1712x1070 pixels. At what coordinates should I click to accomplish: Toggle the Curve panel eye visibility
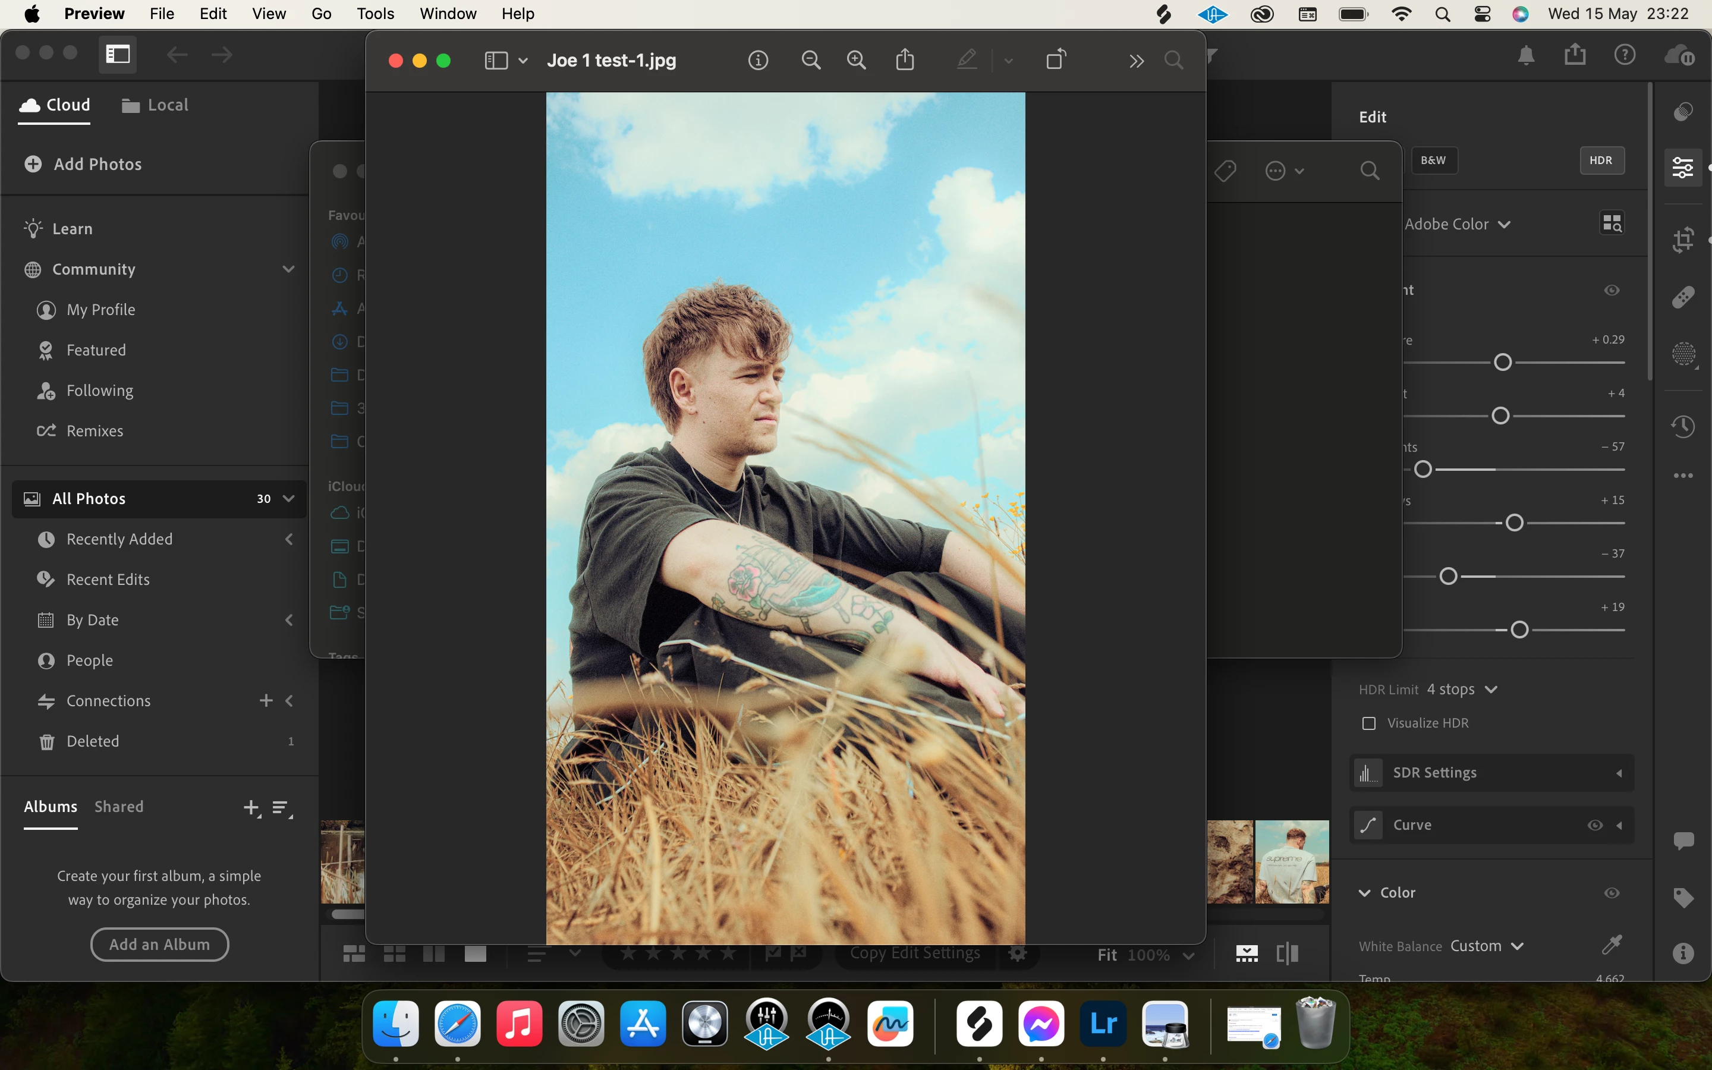1594,825
